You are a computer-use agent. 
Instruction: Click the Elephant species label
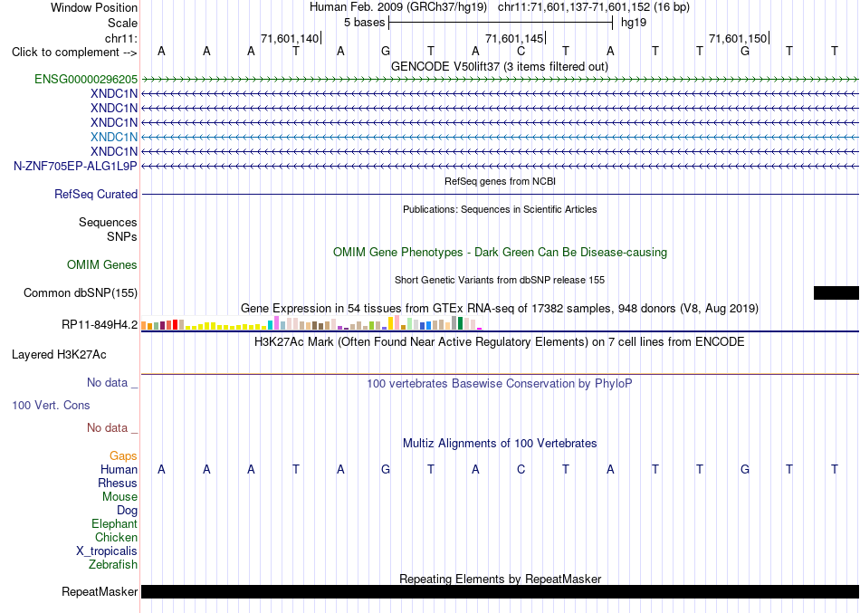[115, 523]
